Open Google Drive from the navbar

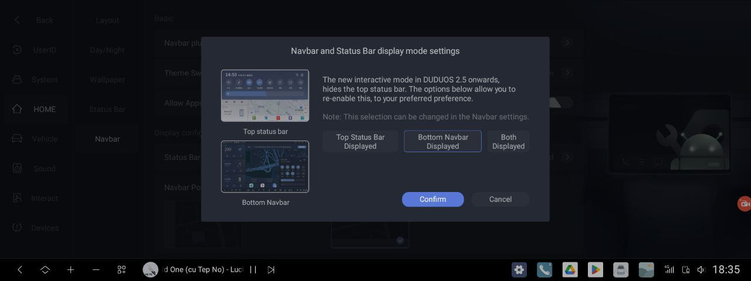tap(570, 270)
